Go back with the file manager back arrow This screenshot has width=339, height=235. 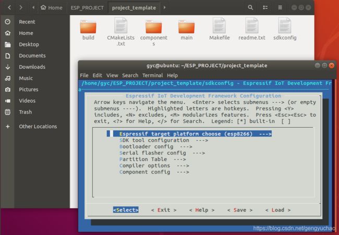coord(9,8)
